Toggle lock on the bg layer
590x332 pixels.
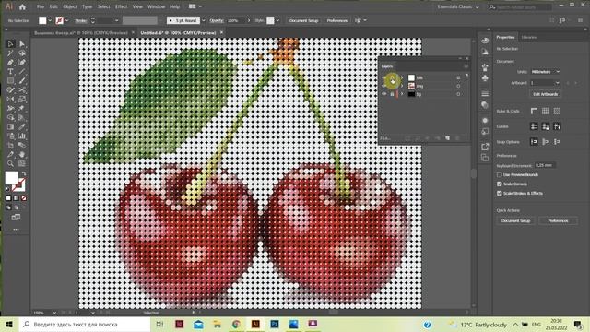(392, 94)
